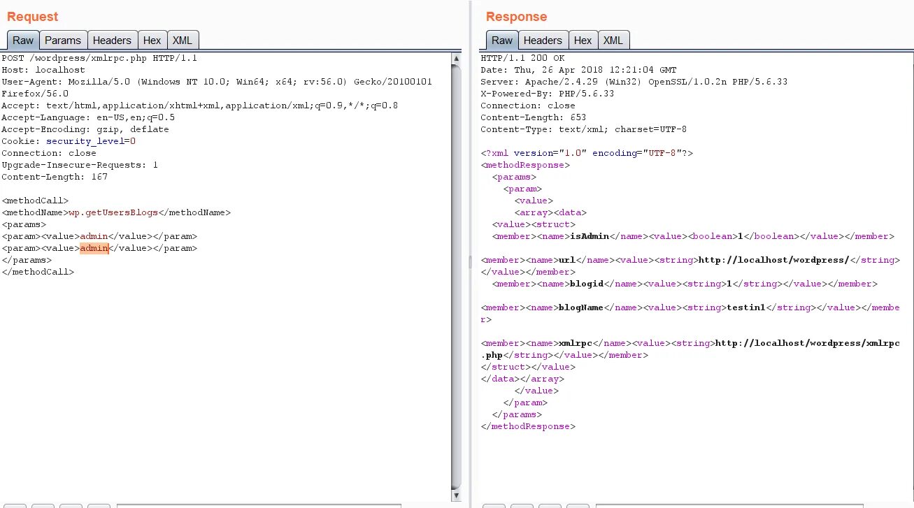Click the 'Accept-Language: en-US' header line
This screenshot has height=508, width=914.
[x=88, y=117]
